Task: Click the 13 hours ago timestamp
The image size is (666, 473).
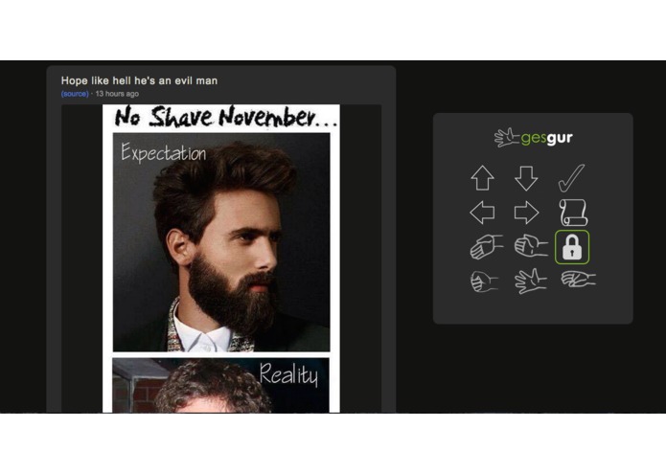Action: click(x=117, y=94)
